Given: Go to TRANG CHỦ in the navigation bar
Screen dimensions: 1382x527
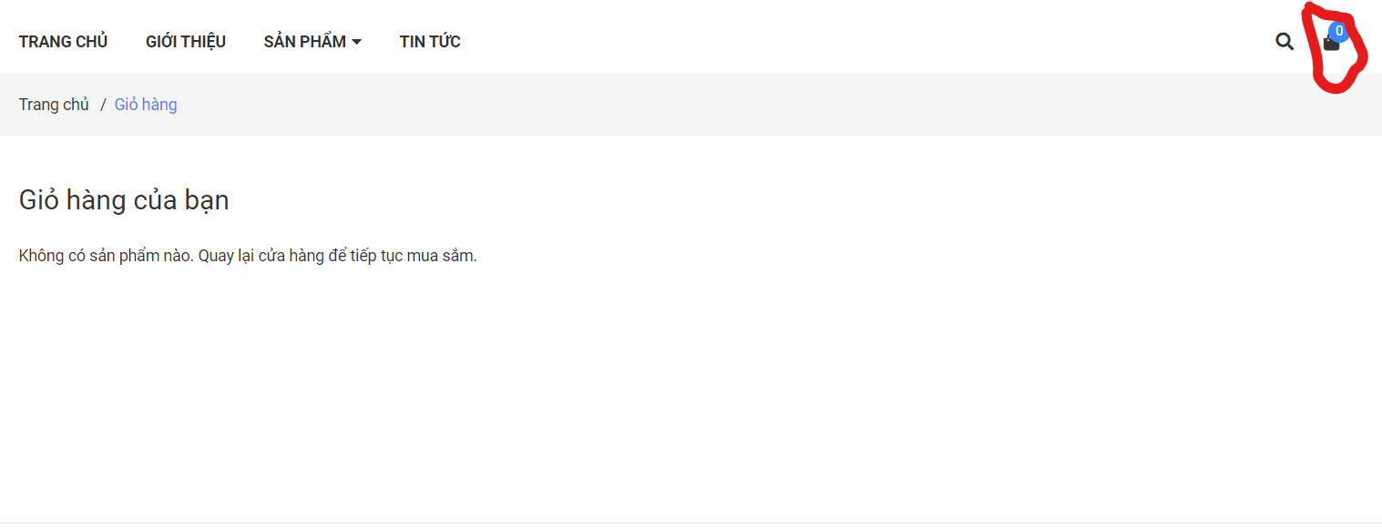Looking at the screenshot, I should point(63,42).
